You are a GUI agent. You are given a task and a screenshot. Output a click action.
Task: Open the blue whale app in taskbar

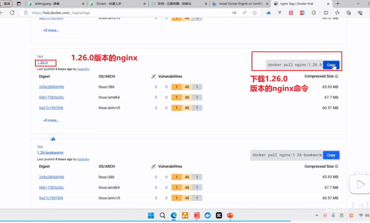pyautogui.click(x=208, y=215)
